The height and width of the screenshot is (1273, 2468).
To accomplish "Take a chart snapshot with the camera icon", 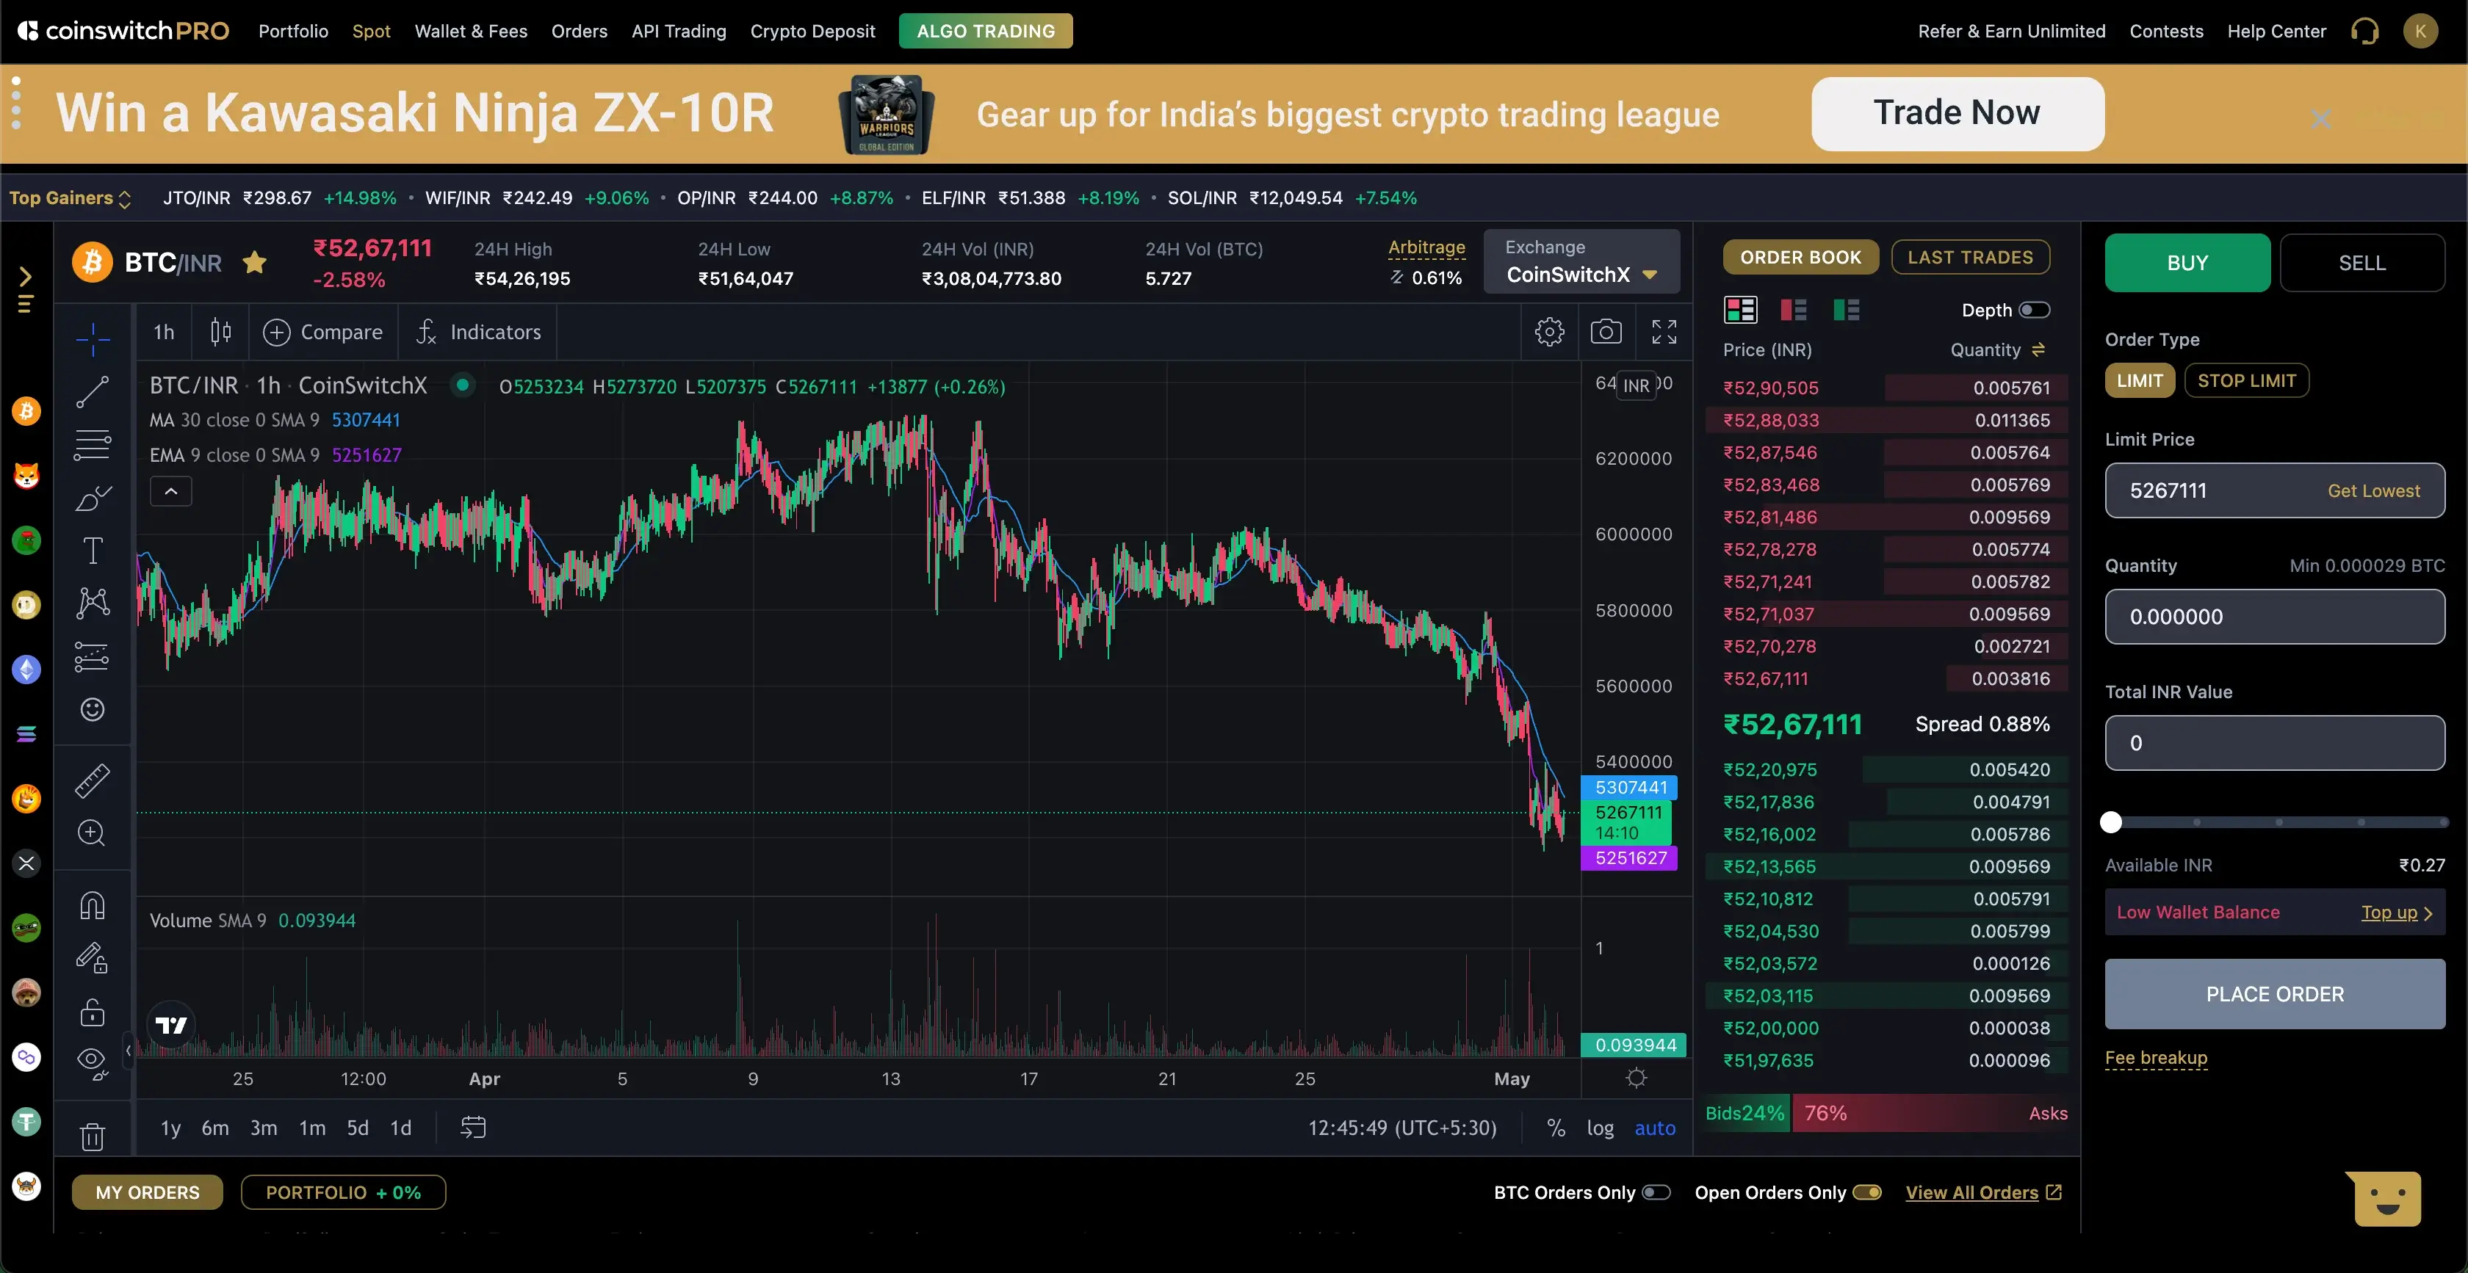I will [1606, 330].
